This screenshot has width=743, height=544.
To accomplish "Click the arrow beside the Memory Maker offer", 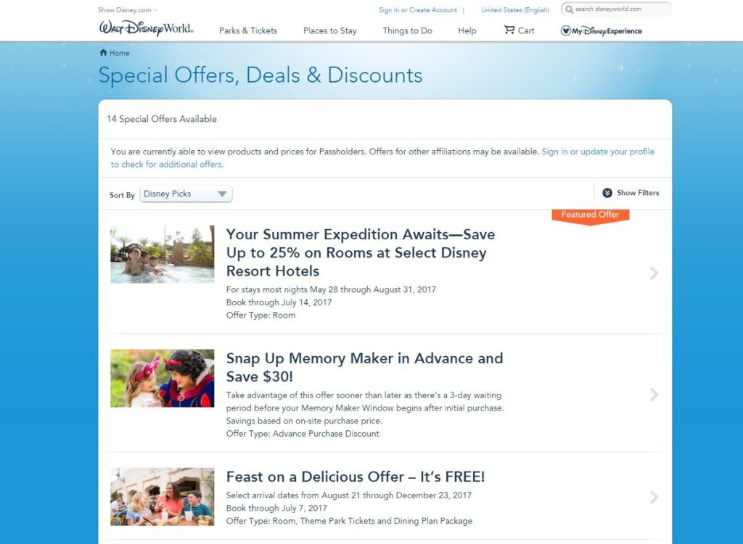I will [654, 395].
